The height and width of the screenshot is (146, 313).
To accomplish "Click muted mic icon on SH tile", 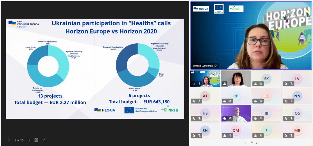I will pos(199,136).
